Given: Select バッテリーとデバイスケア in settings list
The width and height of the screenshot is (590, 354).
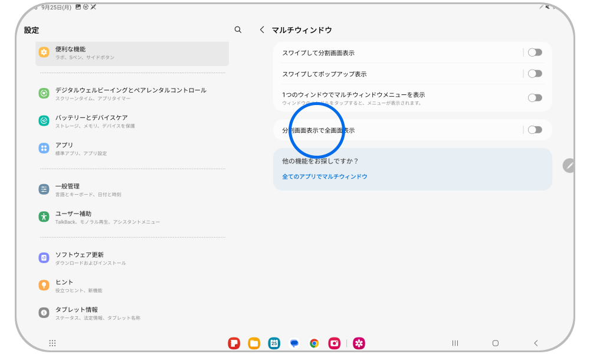Looking at the screenshot, I should tap(132, 121).
